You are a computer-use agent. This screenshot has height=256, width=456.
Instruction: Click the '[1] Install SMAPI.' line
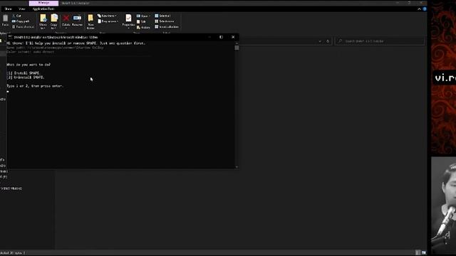(24, 73)
